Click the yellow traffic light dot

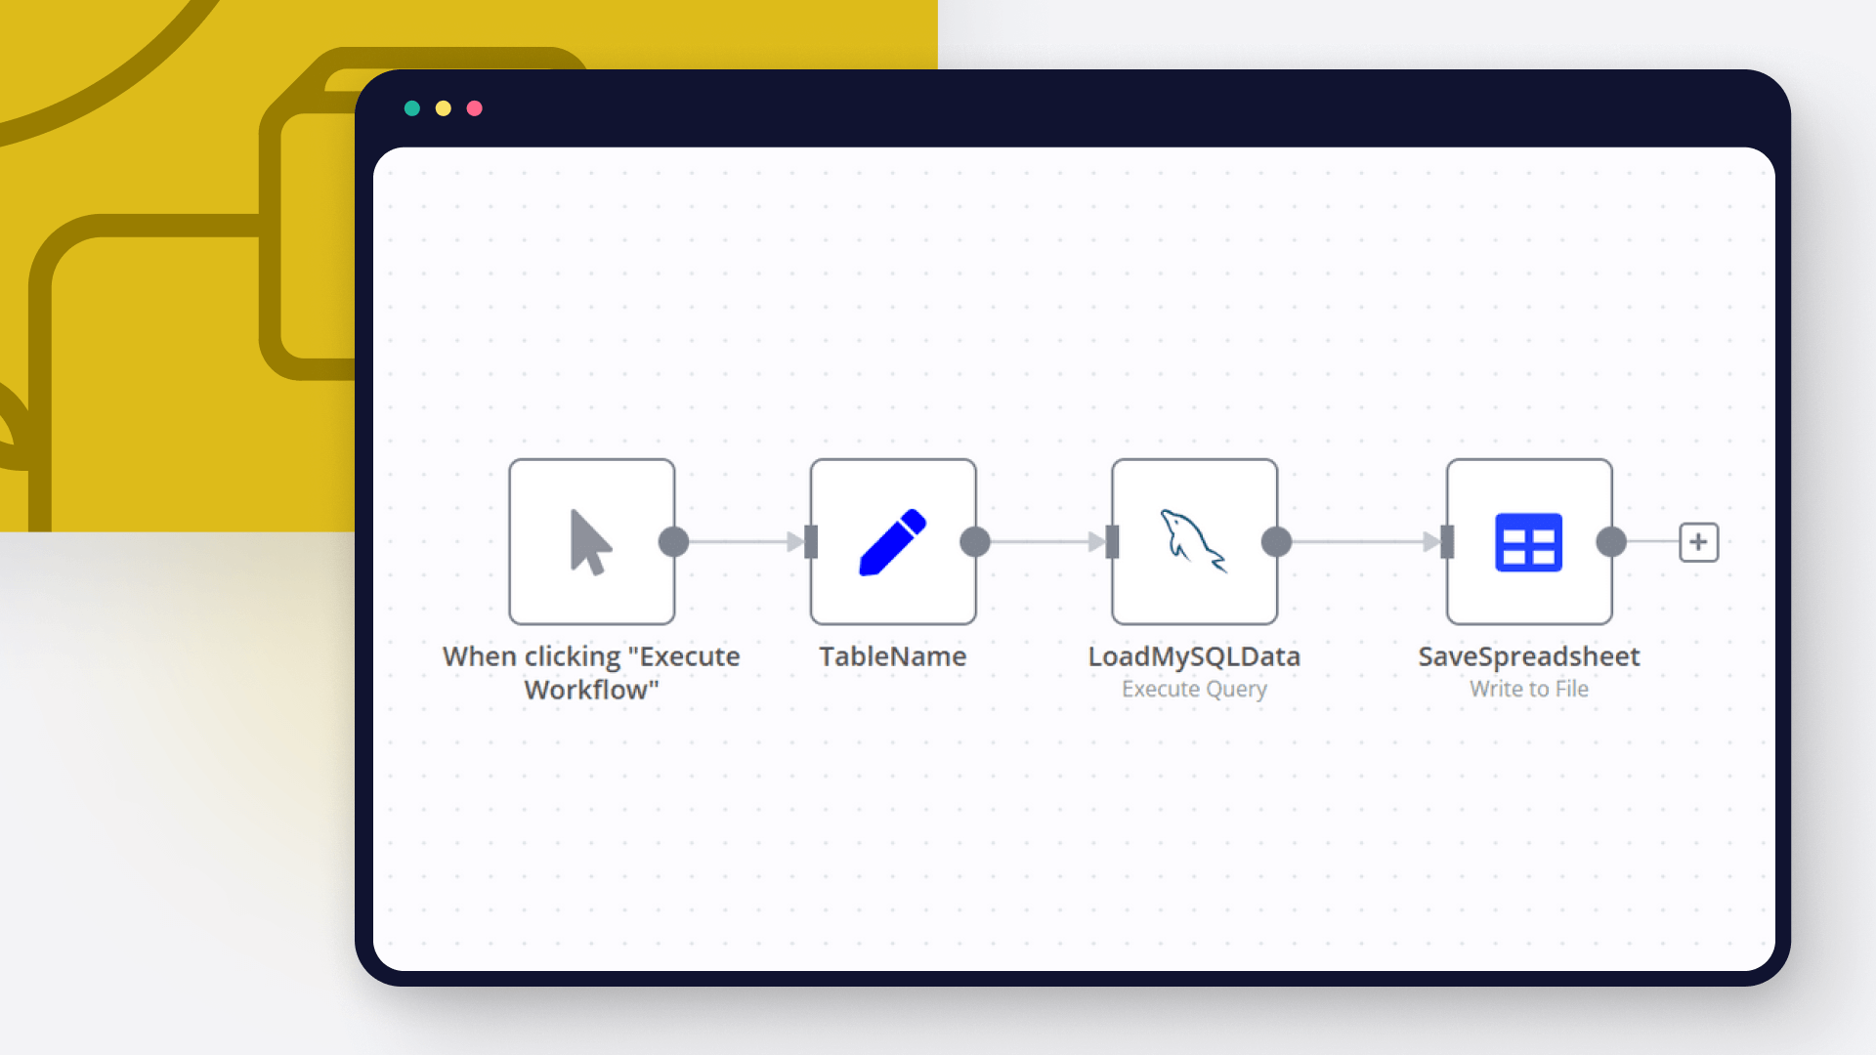(x=443, y=108)
